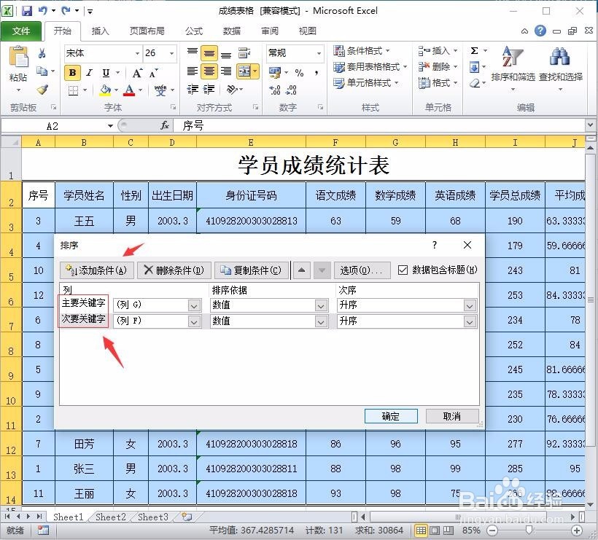Click the formula bar input showing 序号
Image resolution: width=598 pixels, height=540 pixels.
(x=379, y=125)
